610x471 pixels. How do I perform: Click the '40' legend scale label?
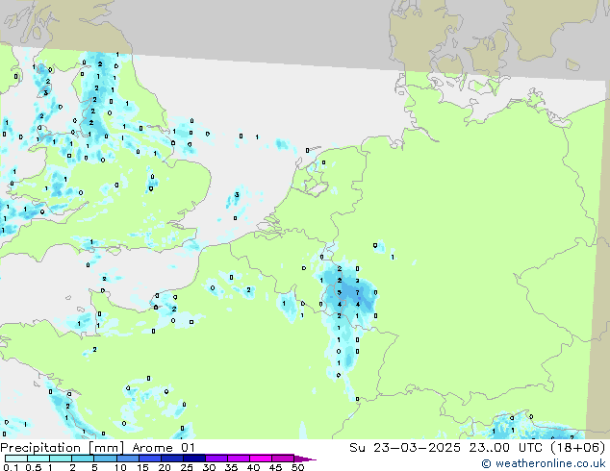[x=253, y=467]
